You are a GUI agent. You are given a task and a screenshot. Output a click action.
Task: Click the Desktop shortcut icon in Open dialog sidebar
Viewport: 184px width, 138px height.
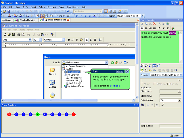pyautogui.click(x=52, y=83)
